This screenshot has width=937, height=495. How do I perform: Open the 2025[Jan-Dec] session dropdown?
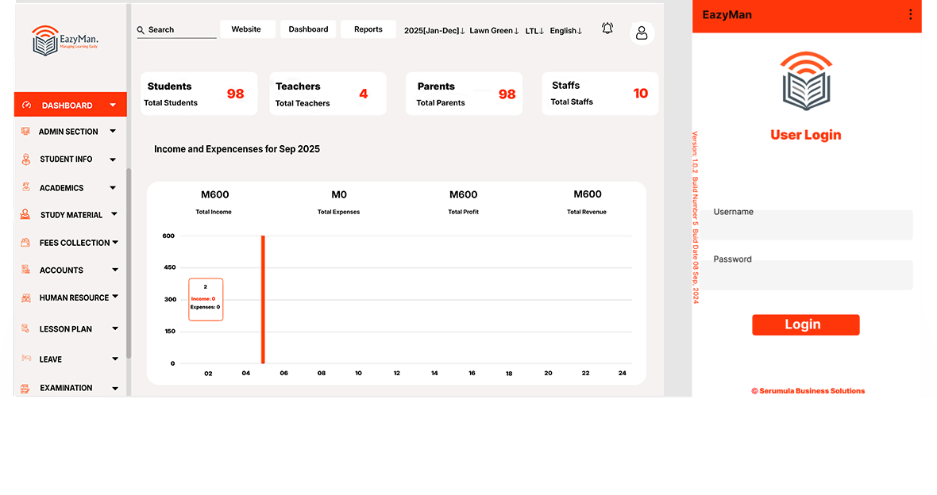pos(434,30)
